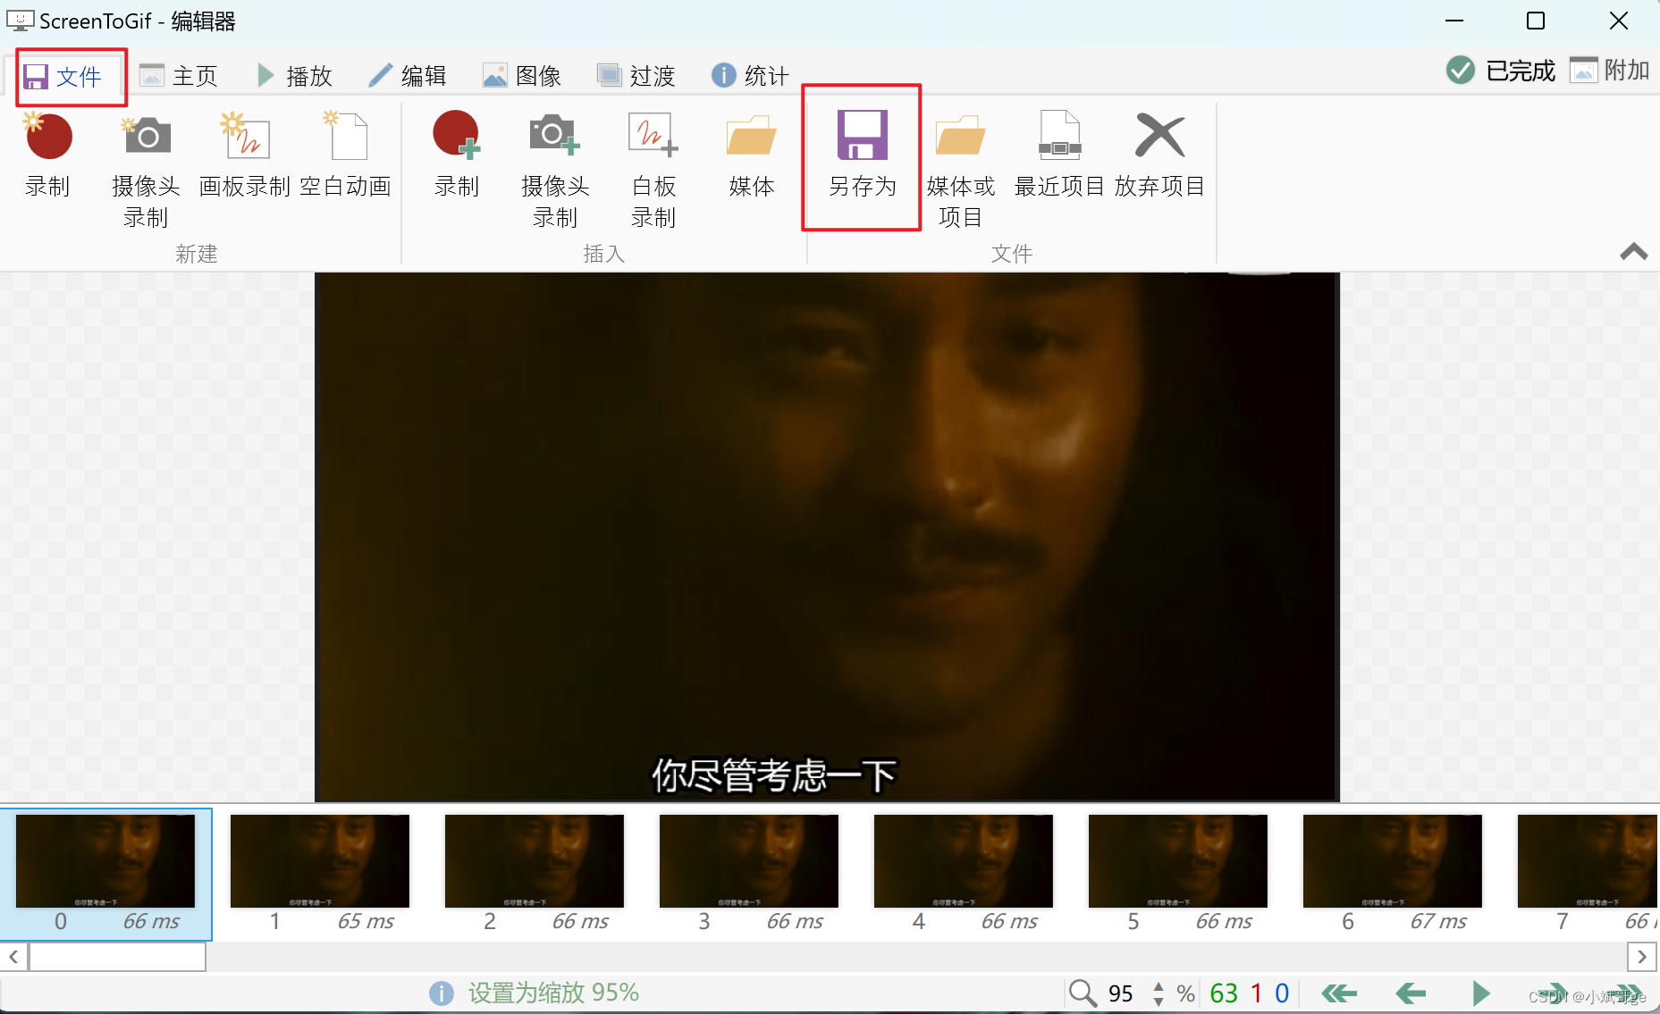Viewport: 1660px width, 1014px height.
Task: Play the animation preview
Action: 1481,993
